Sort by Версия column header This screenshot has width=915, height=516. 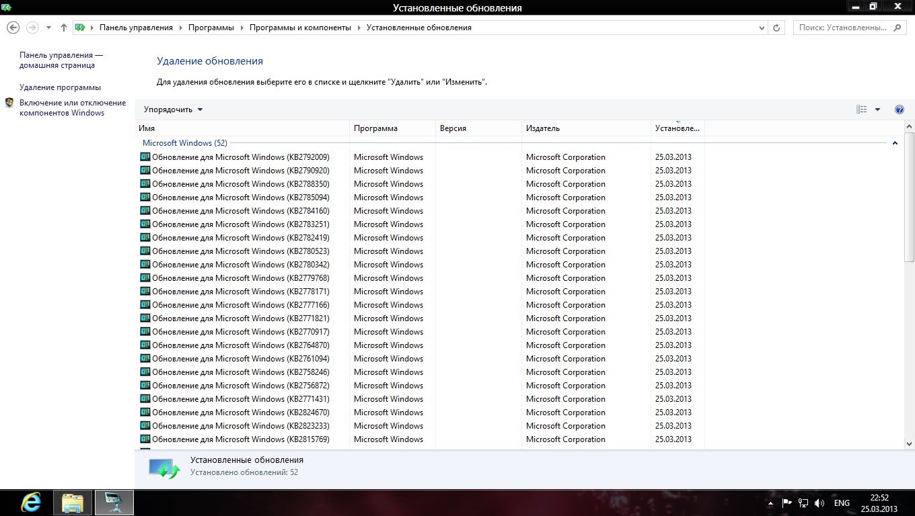pos(478,128)
